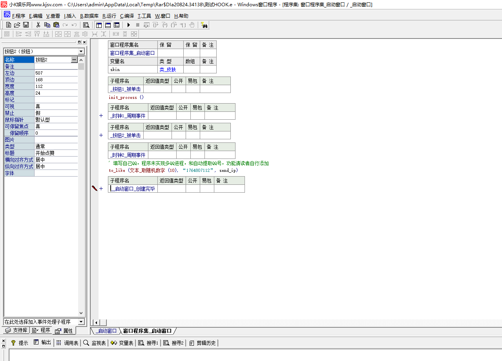
Task: Click the 变量表 icon in bottom panel
Action: [114, 343]
